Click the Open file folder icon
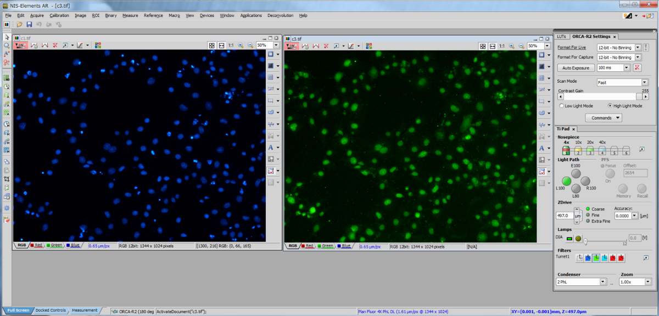The width and height of the screenshot is (659, 316). click(x=20, y=24)
